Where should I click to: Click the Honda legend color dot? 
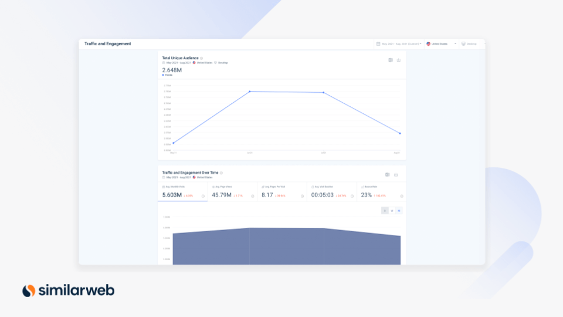(x=163, y=75)
